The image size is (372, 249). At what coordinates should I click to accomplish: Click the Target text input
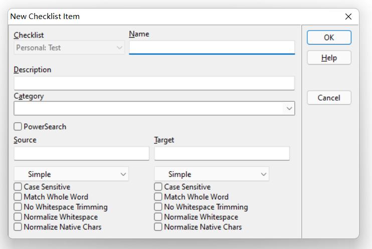click(x=222, y=153)
